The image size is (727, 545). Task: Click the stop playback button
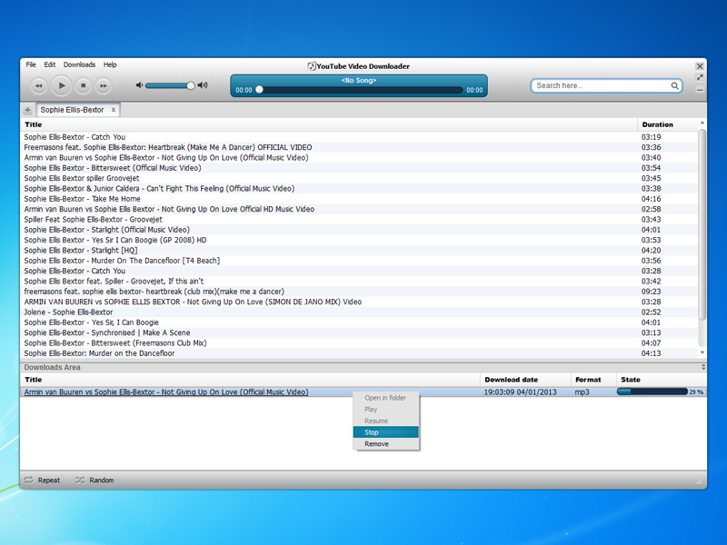click(83, 85)
